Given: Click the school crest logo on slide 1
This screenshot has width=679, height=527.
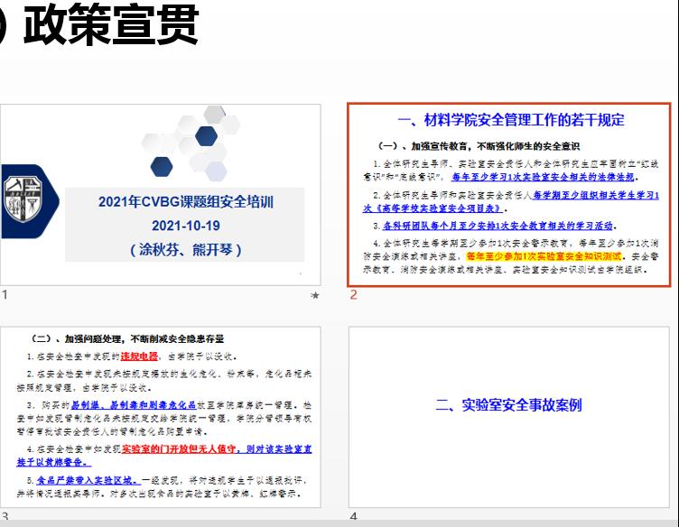Looking at the screenshot, I should [x=25, y=194].
